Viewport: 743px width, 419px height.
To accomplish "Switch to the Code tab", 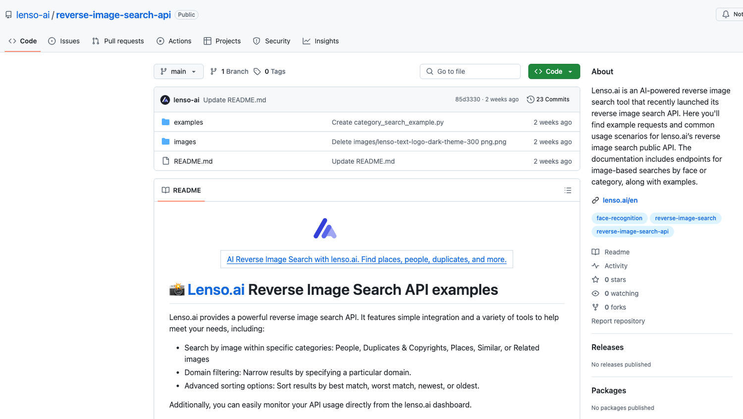I will (23, 41).
